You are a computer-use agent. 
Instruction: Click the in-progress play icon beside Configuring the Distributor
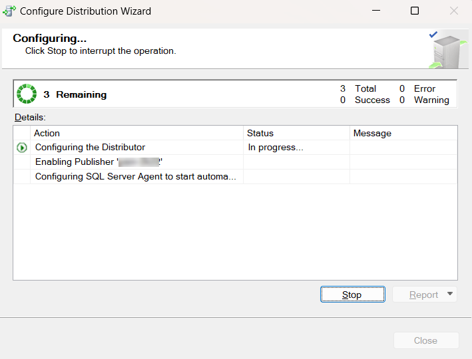pyautogui.click(x=22, y=148)
